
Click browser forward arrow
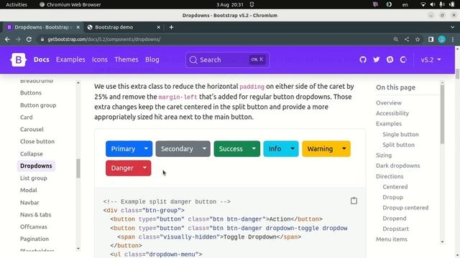coord(18,39)
